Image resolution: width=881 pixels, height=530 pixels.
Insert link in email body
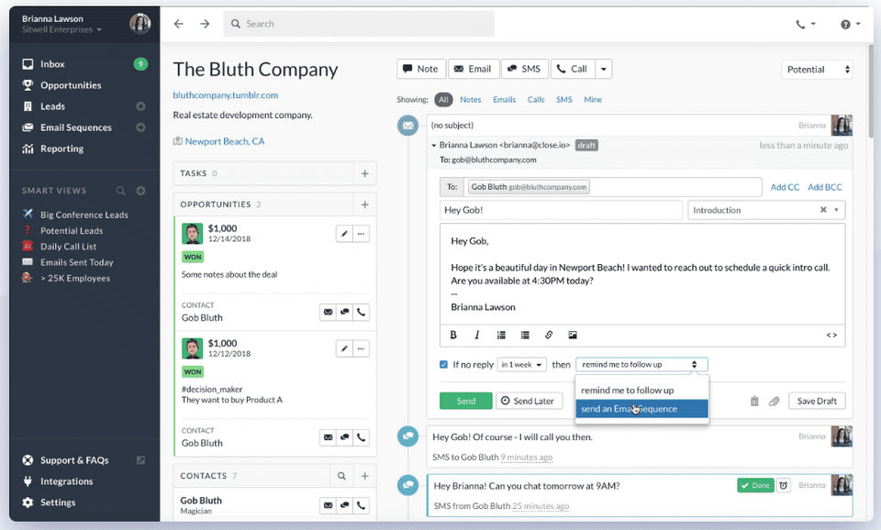click(x=549, y=335)
